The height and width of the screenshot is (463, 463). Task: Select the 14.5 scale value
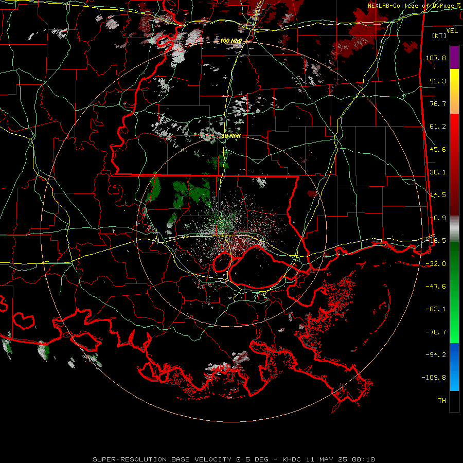pos(438,195)
